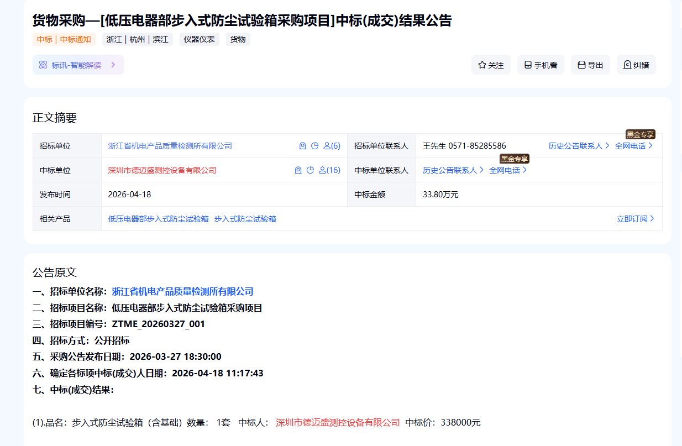Image resolution: width=682 pixels, height=446 pixels.
Task: Select the 浙江 | 杭州 | 滨江 region tag
Action: coord(138,39)
